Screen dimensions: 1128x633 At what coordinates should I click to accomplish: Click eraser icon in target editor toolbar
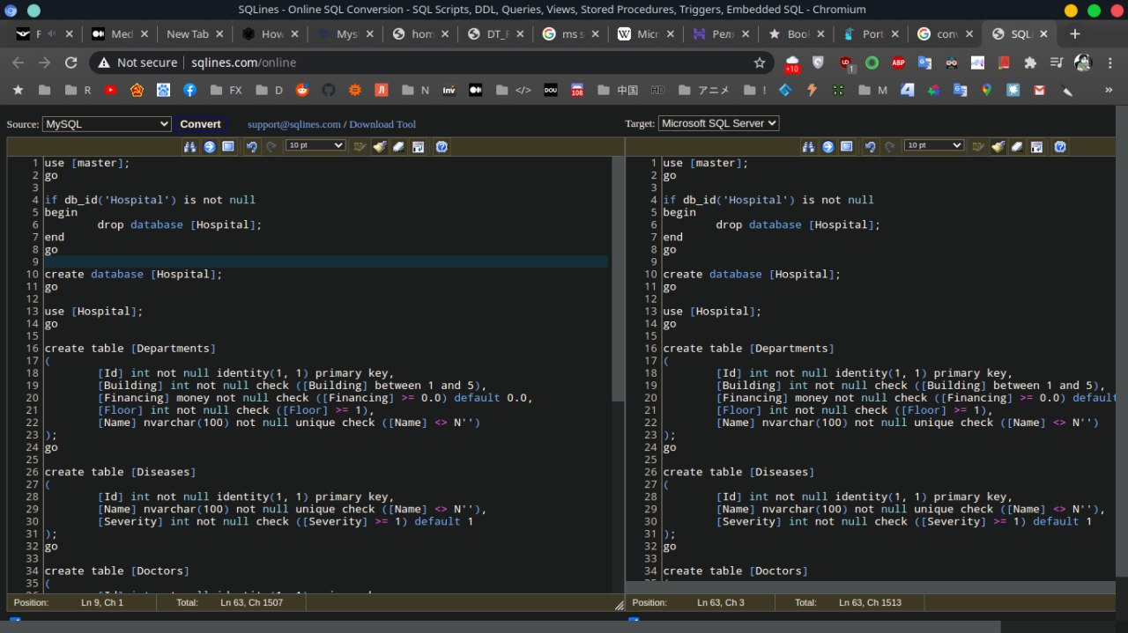[x=1017, y=146]
